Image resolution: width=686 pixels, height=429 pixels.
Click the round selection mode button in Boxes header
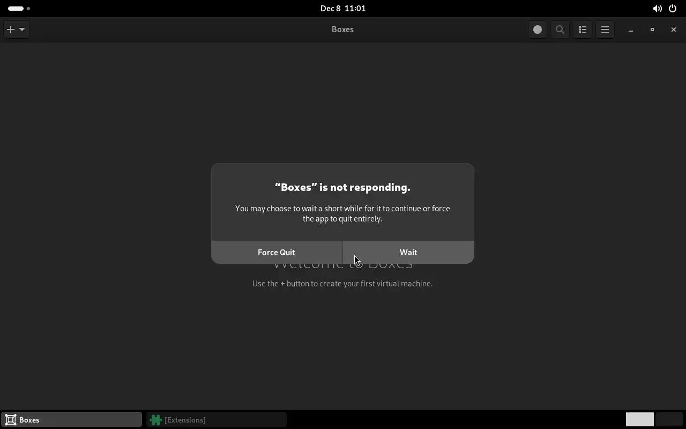[538, 29]
